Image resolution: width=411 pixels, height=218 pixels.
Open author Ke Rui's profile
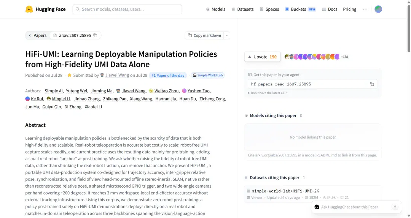[x=37, y=99]
